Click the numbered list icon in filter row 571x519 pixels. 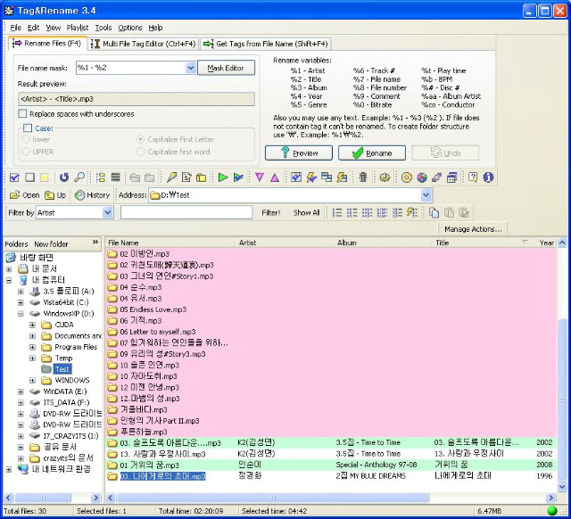point(337,212)
